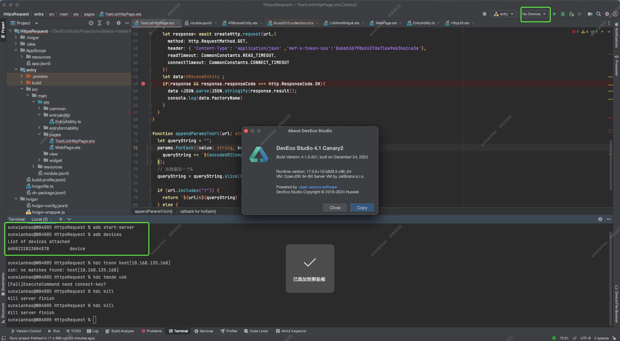Expand the .hvigor folder
The height and width of the screenshot is (341, 620).
pos(16,37)
